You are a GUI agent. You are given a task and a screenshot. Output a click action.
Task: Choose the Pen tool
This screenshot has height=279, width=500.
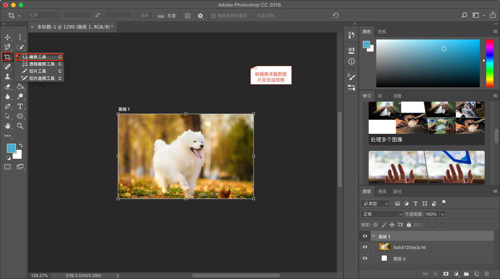pos(8,107)
